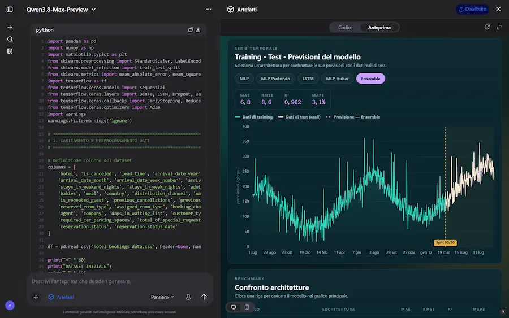Toggle the Artefatti button in input bar
This screenshot has width=509, height=318.
coord(61,297)
